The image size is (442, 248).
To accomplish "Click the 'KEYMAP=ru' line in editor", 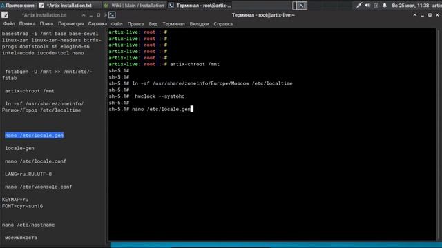I will pyautogui.click(x=15, y=200).
